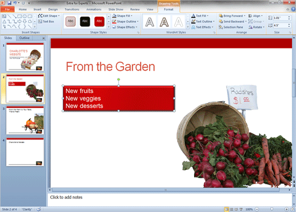Click the Undo icon in title bar
The width and height of the screenshot is (296, 212).
15,3
